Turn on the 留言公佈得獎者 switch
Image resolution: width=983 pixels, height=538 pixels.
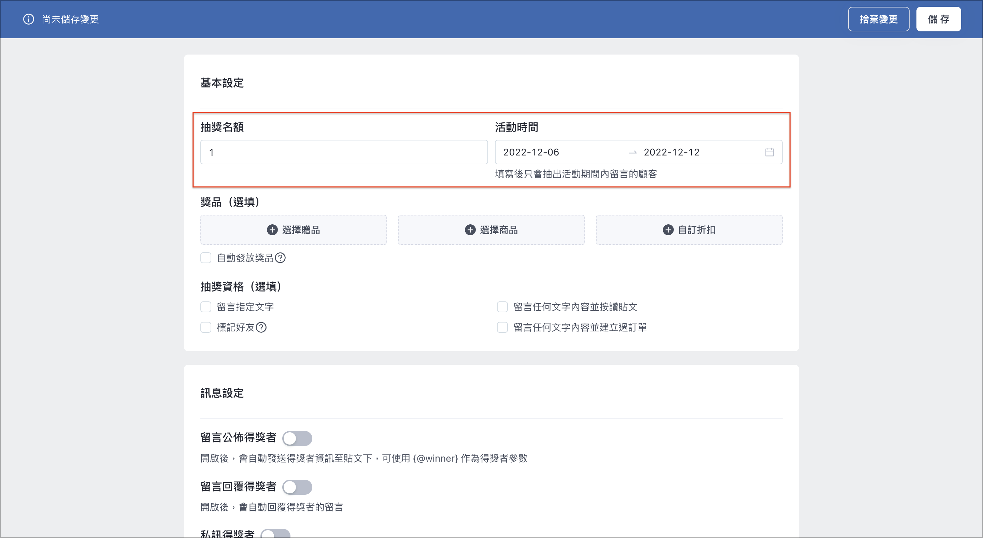[x=297, y=438]
